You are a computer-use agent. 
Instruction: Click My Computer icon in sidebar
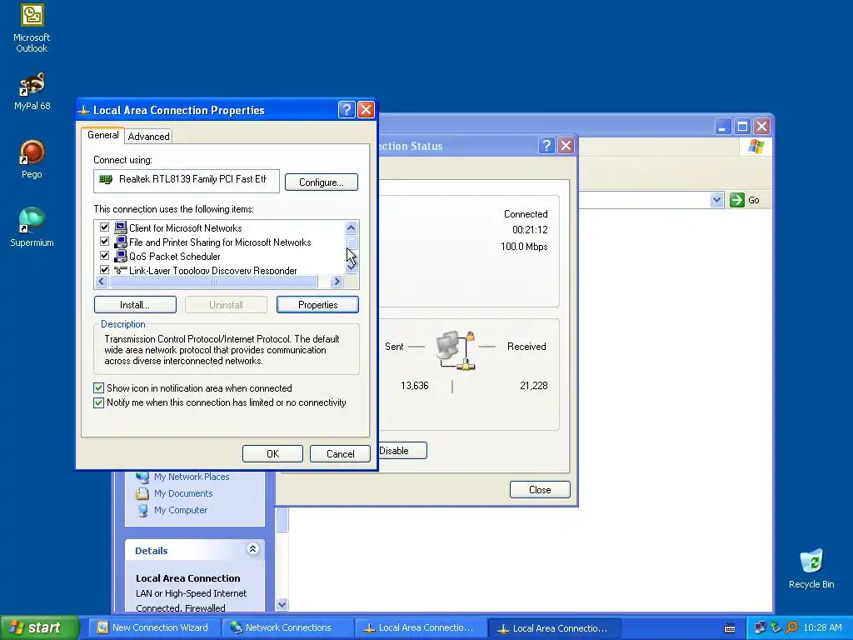[x=142, y=511]
